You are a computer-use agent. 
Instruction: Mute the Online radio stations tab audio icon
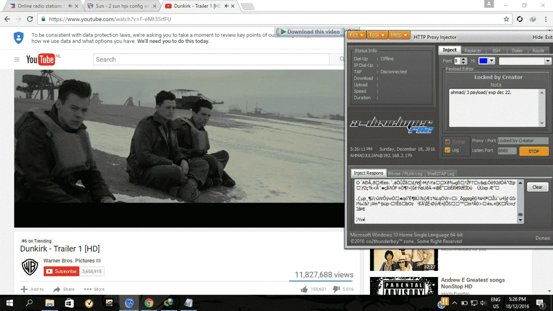point(70,6)
